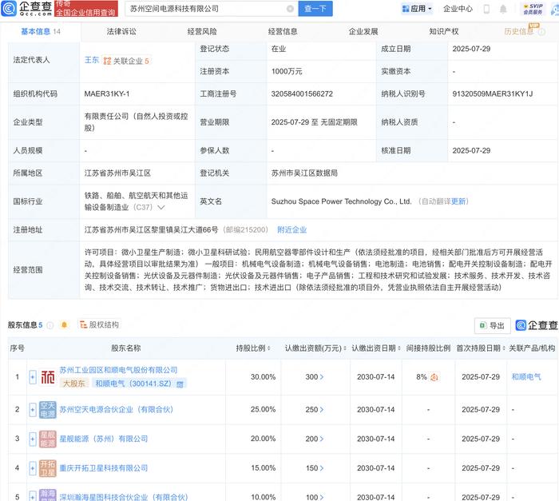Click 和顺电气 in 关联产品/机构 column
The width and height of the screenshot is (559, 501).
pyautogui.click(x=526, y=377)
